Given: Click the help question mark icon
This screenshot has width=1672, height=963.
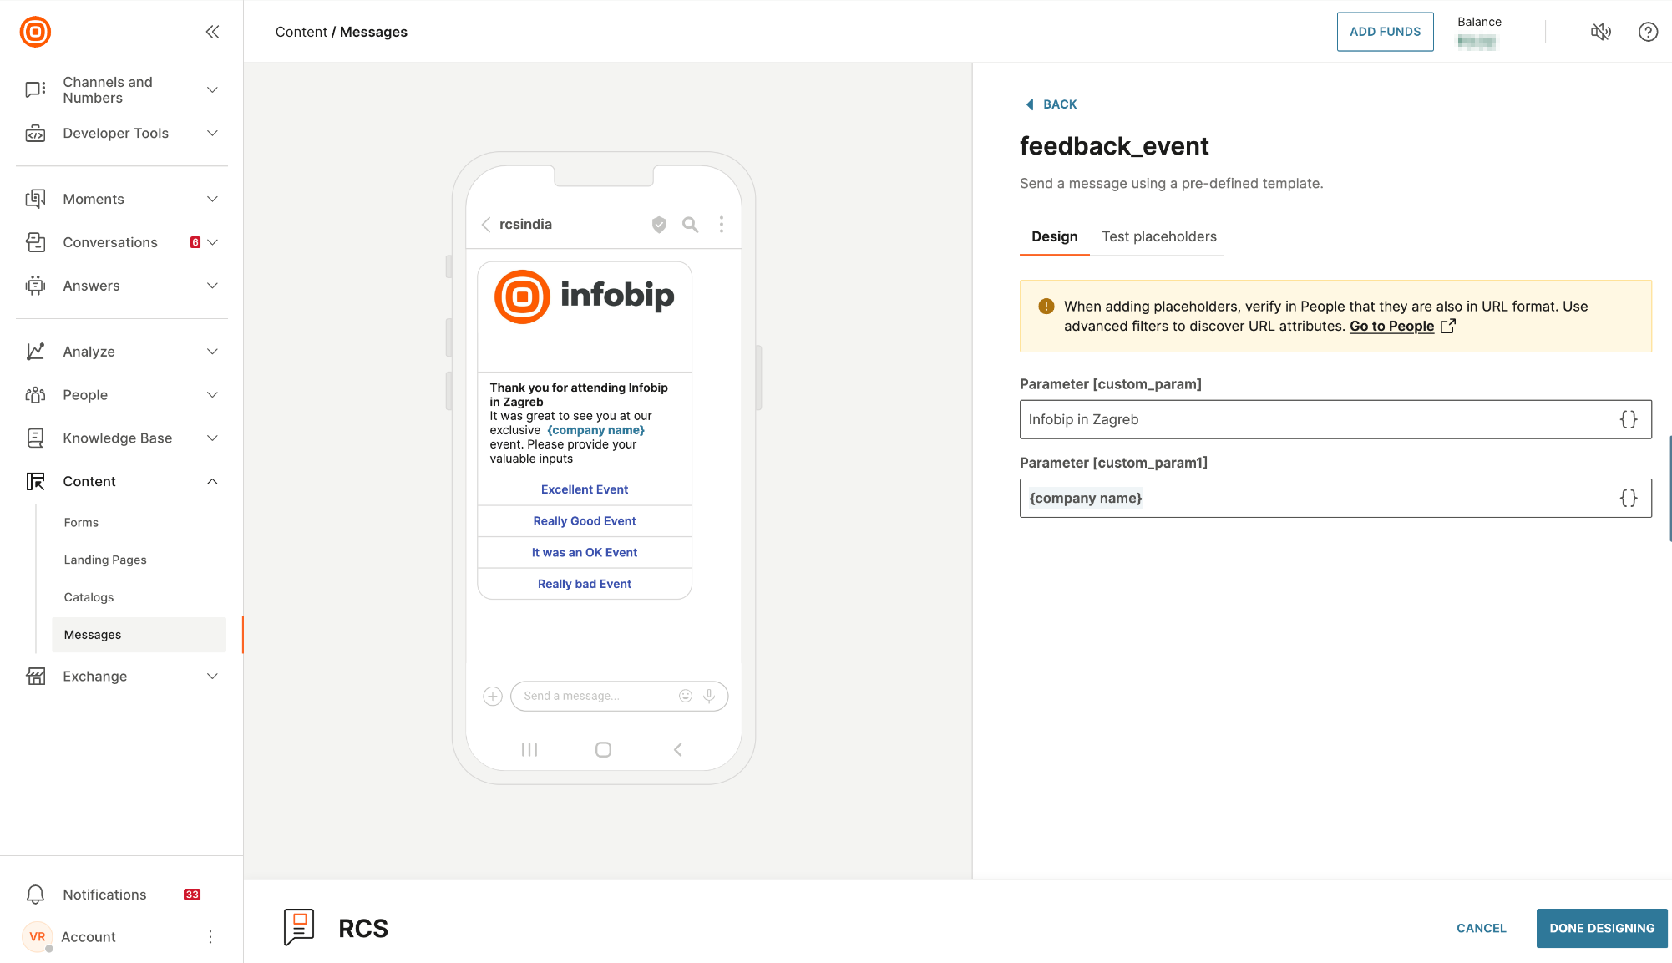Looking at the screenshot, I should 1648,31.
